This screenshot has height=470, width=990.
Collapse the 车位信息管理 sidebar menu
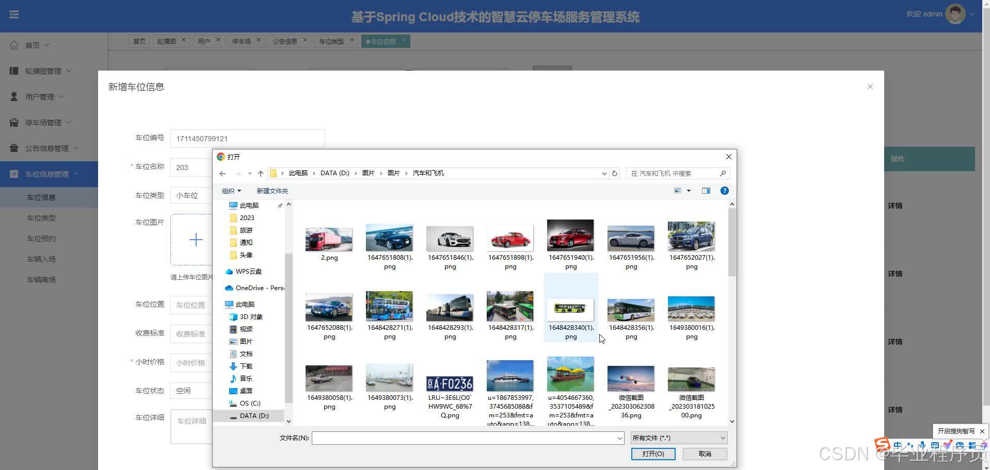point(49,174)
